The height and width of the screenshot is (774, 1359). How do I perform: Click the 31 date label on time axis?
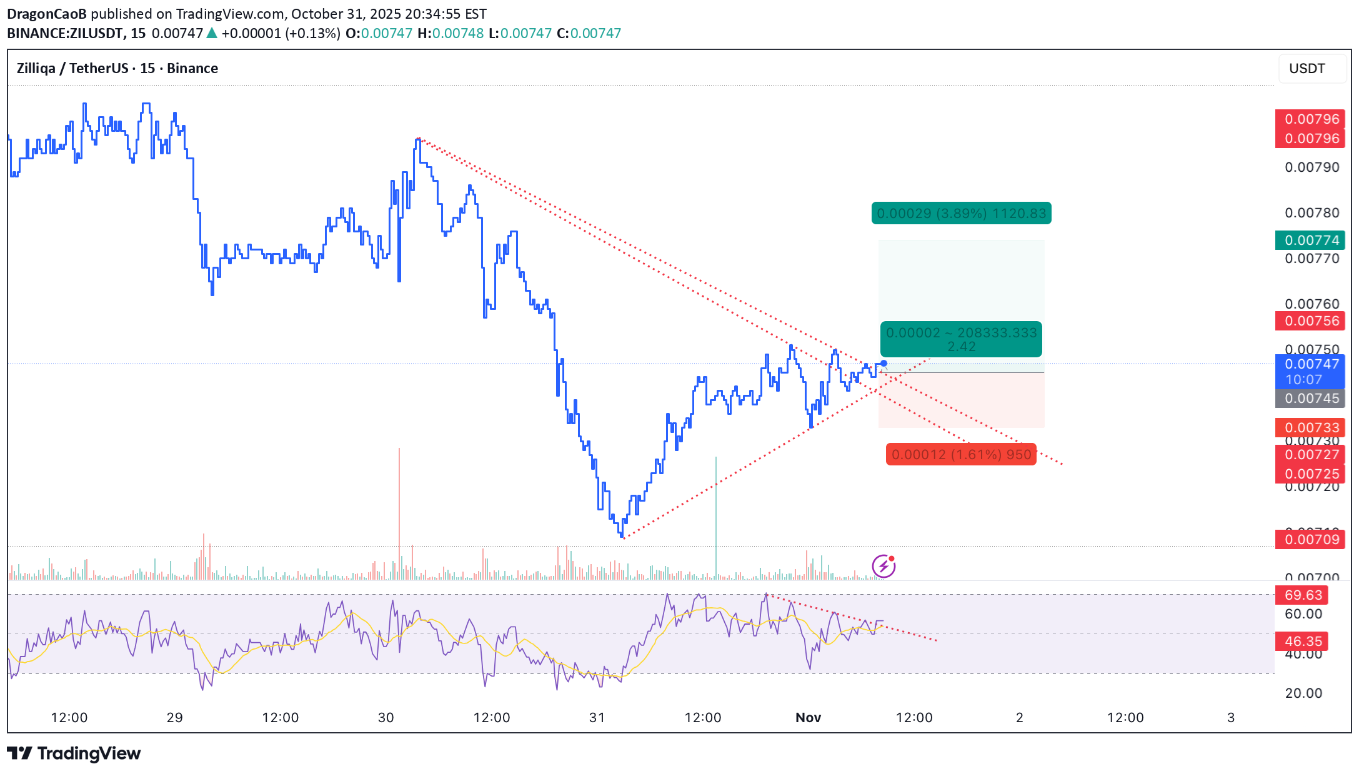click(x=597, y=718)
